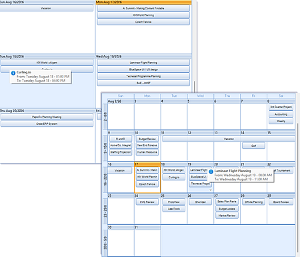Select KM World Planning in week view Monday
Image resolution: width=300 pixels, height=257 pixels.
click(143, 15)
